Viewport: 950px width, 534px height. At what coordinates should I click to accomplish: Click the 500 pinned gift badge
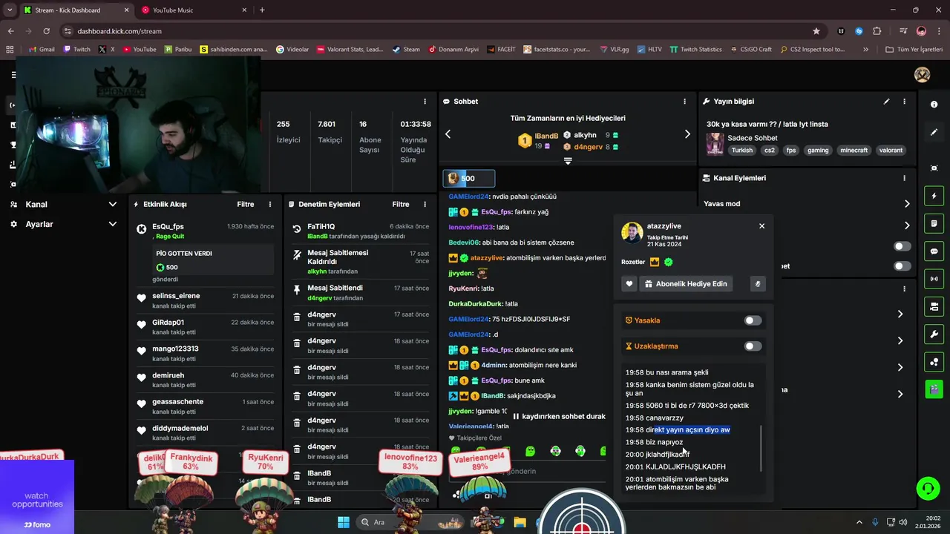(469, 178)
